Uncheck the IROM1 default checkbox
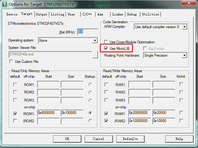 pos(15,114)
